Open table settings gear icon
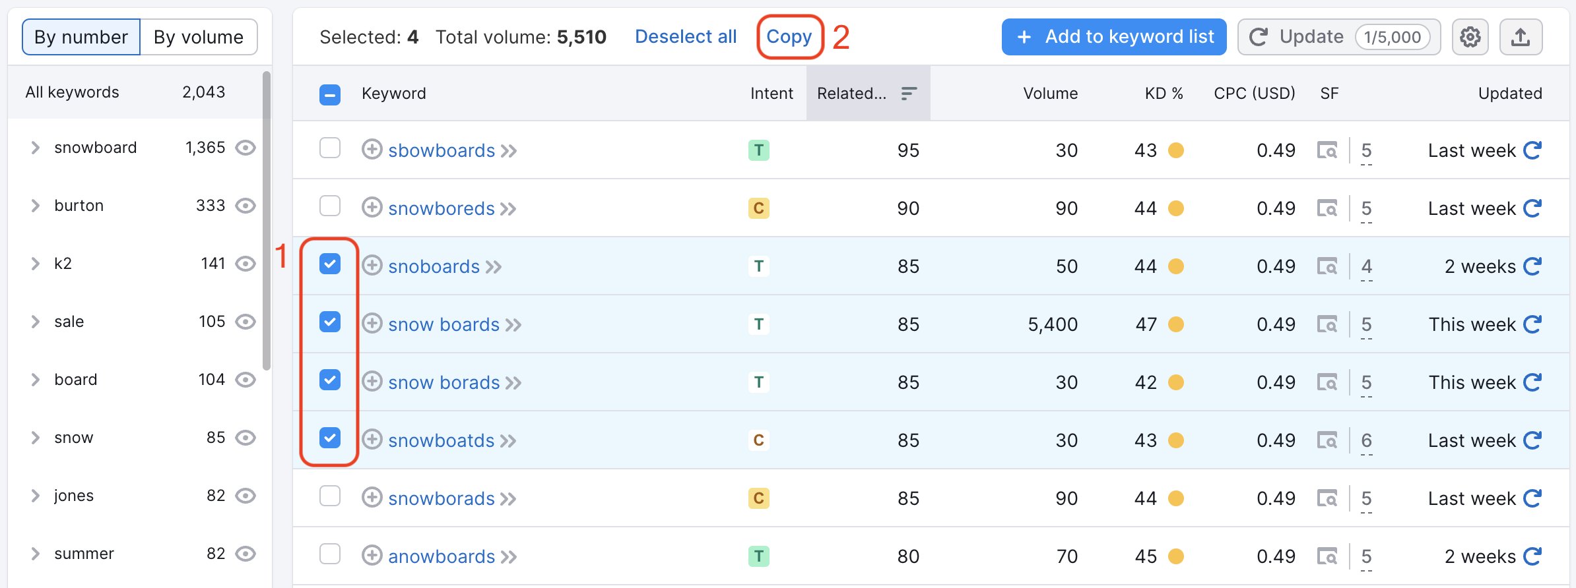The width and height of the screenshot is (1576, 588). click(x=1470, y=37)
